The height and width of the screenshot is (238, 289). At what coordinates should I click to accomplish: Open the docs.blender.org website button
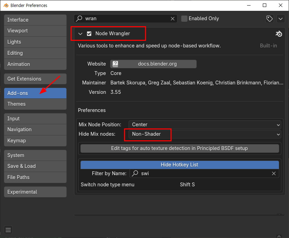tap(153, 64)
